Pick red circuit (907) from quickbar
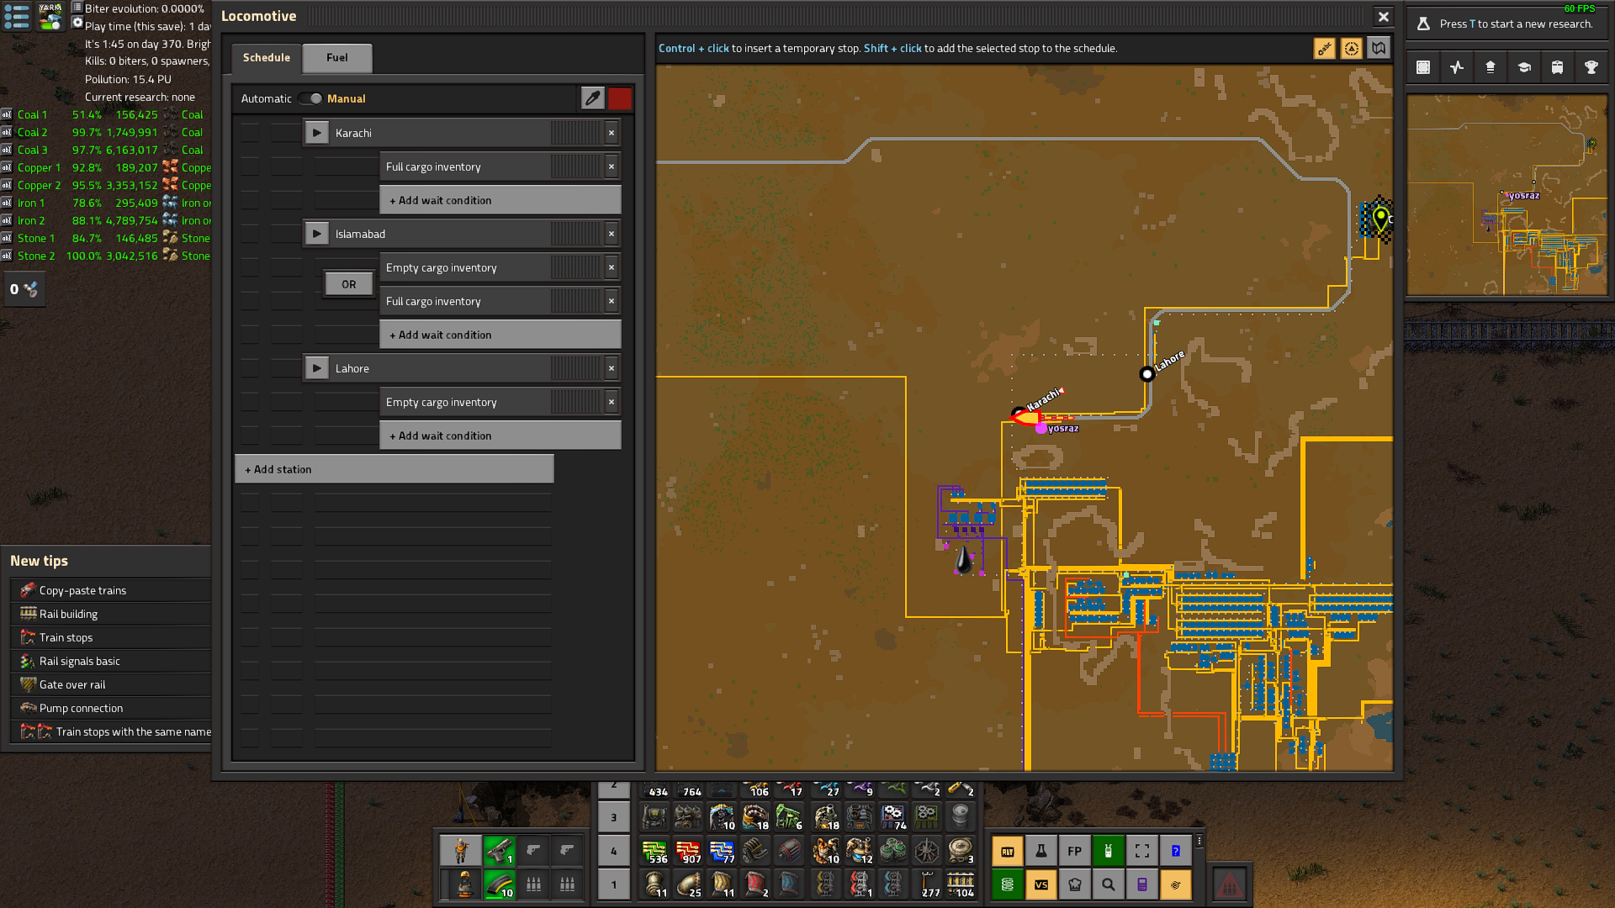The image size is (1615, 908). pyautogui.click(x=688, y=851)
